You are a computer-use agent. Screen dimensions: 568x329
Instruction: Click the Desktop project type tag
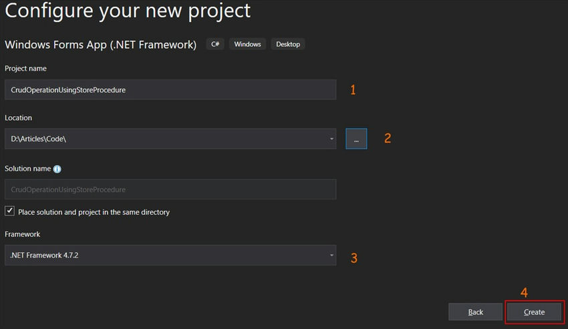288,44
